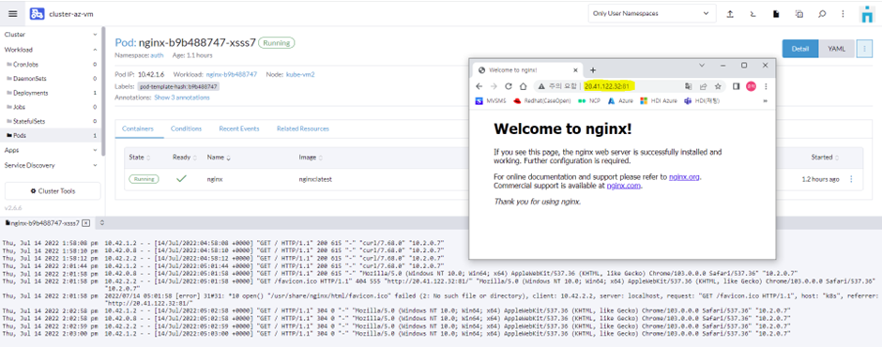Image resolution: width=882 pixels, height=347 pixels.
Task: Open the MVSMS bookmark
Action: (x=491, y=101)
